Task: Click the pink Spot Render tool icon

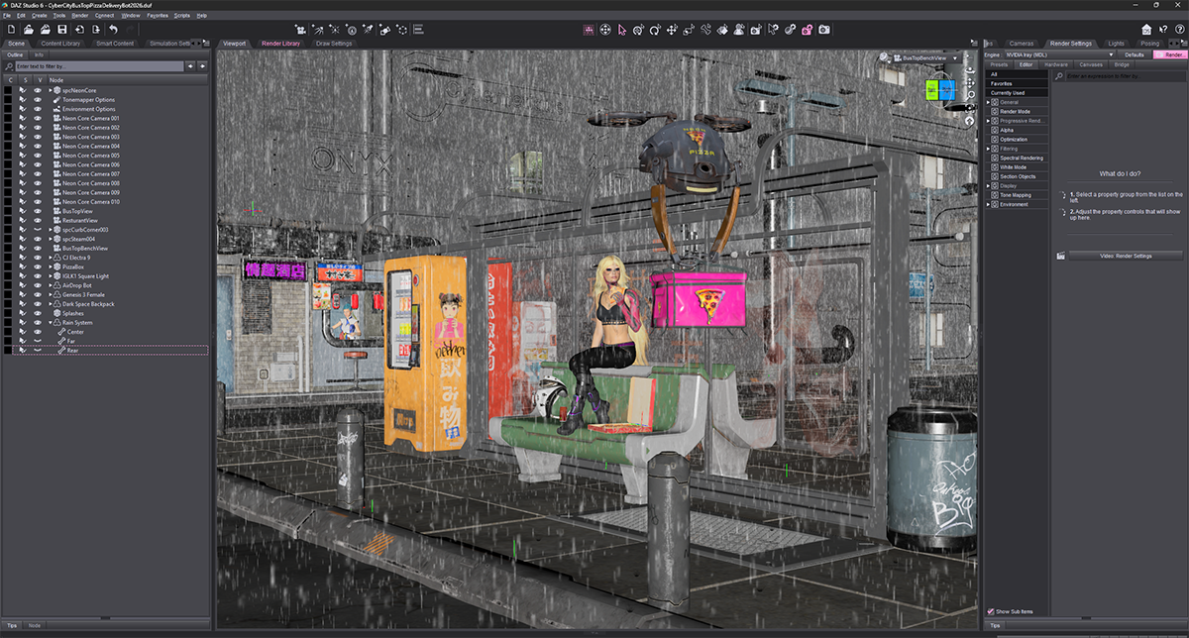Action: [x=806, y=30]
